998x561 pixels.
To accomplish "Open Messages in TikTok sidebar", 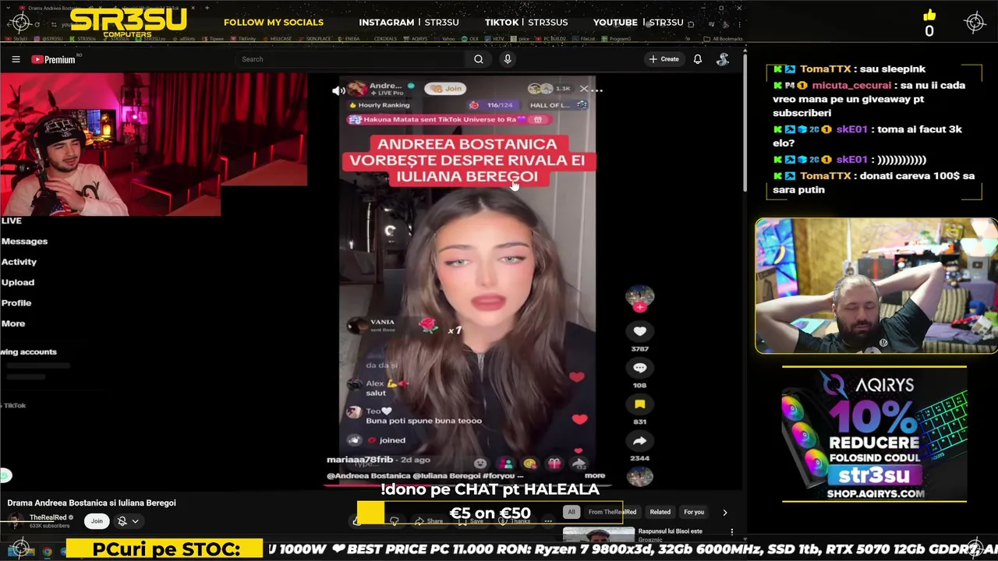I will coord(24,242).
